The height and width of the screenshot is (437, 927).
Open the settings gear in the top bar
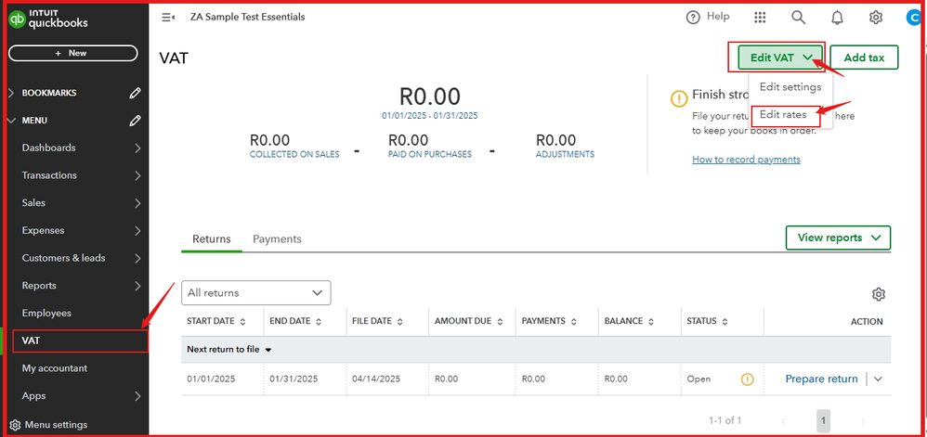(876, 18)
